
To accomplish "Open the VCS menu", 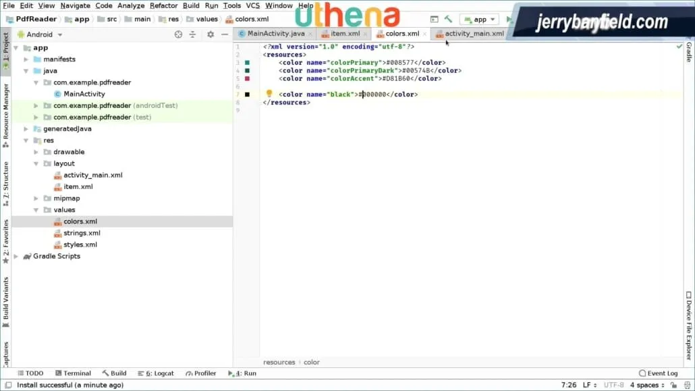I will pyautogui.click(x=252, y=6).
